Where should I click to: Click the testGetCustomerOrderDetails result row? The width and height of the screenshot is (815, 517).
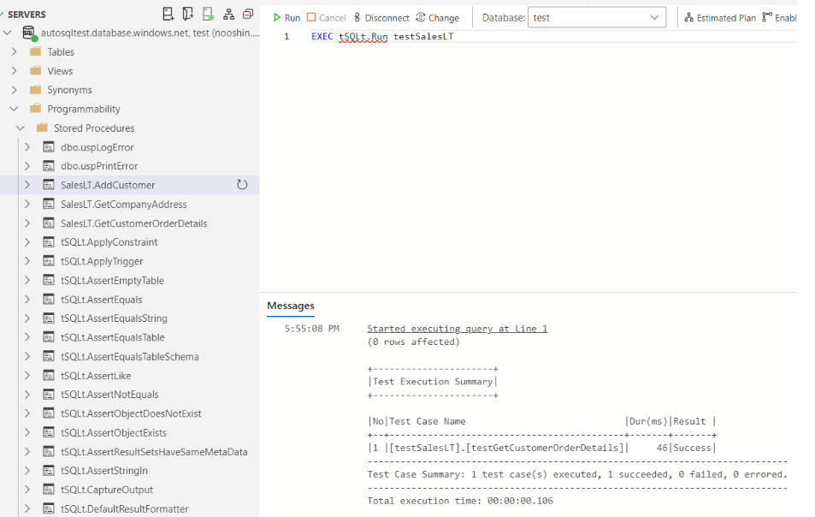pos(541,448)
